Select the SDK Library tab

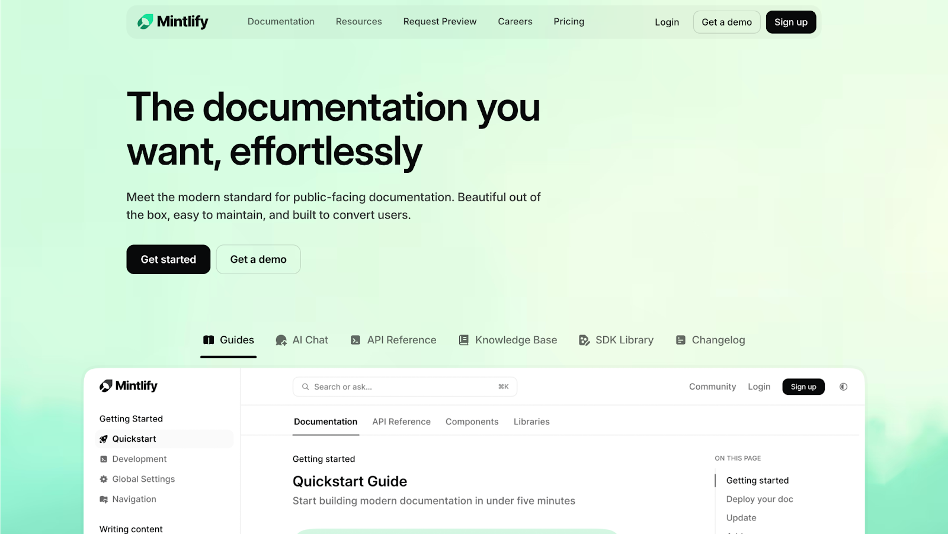tap(617, 340)
